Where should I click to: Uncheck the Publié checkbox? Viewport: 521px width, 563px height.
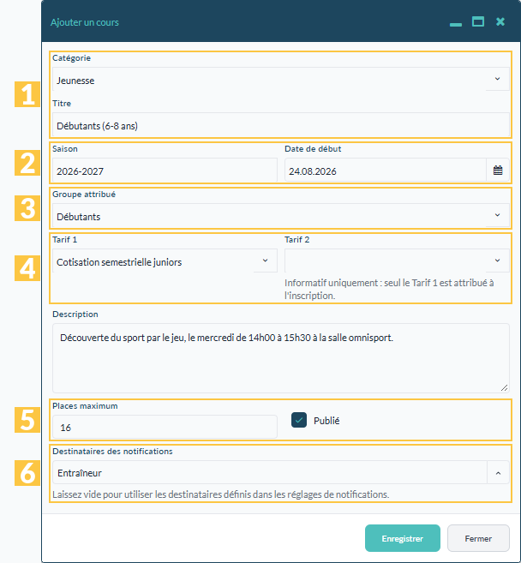pos(299,420)
